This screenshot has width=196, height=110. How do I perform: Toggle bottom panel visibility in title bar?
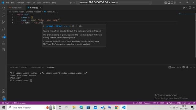169,3
